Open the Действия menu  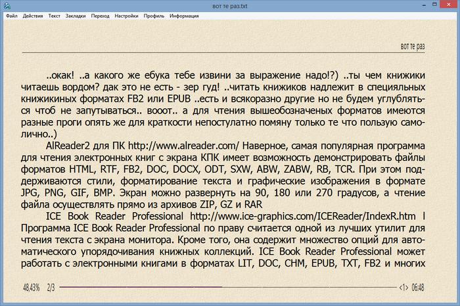coord(33,16)
